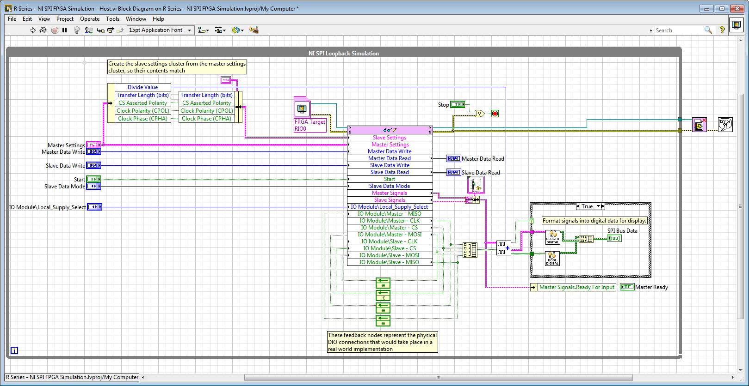
Task: Toggle Retain Wire Values button
Action: 88,30
